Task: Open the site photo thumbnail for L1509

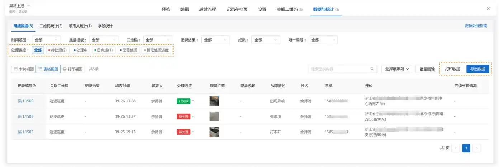Action: click(x=214, y=101)
